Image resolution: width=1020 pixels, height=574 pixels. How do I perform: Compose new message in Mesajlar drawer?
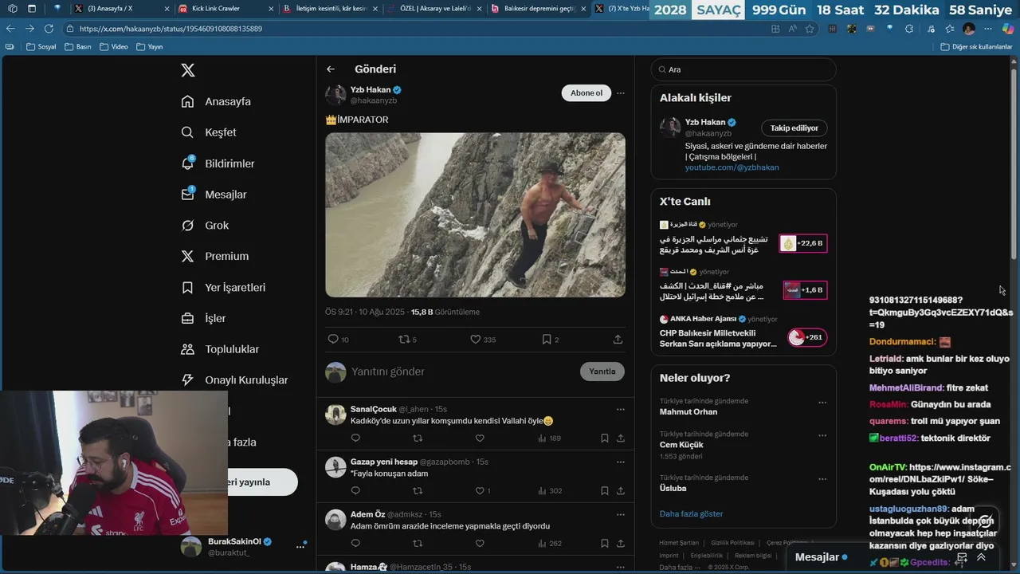click(962, 557)
